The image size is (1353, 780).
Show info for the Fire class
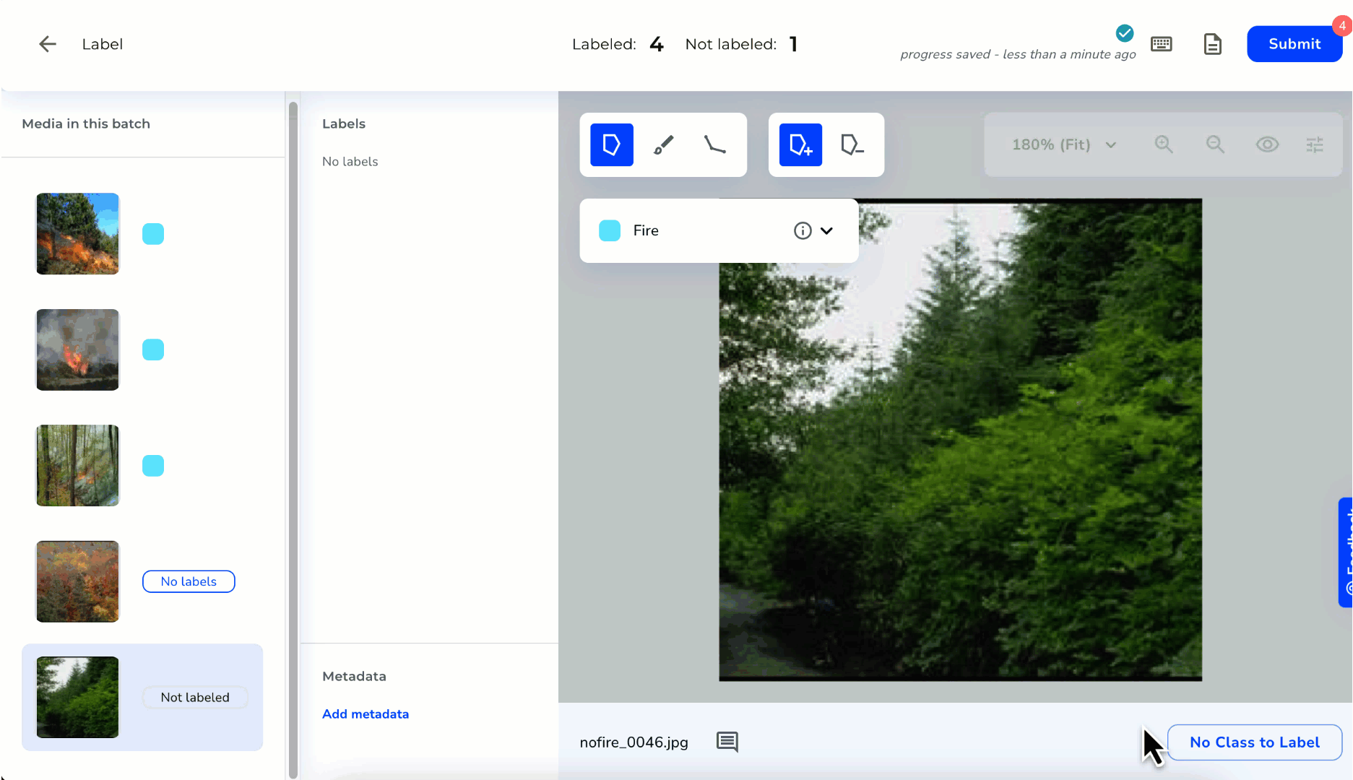coord(803,230)
